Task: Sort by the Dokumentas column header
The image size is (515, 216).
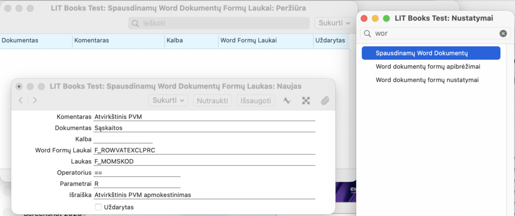Action: point(36,41)
